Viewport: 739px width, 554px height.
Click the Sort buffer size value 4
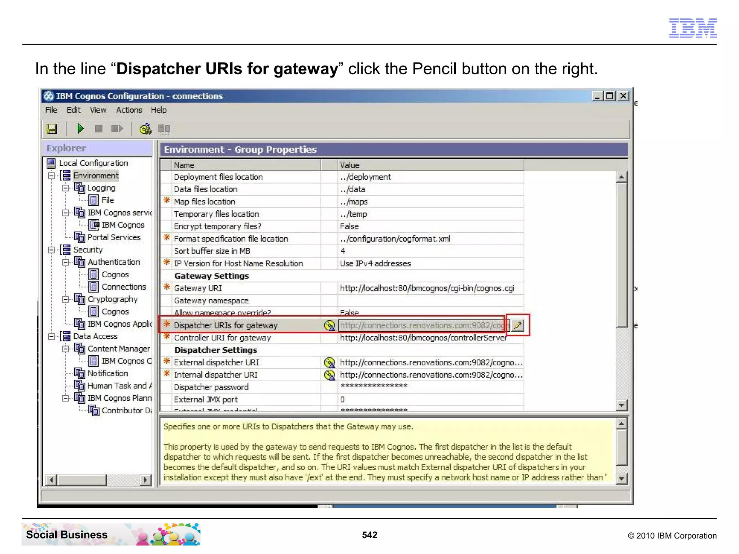coord(430,251)
